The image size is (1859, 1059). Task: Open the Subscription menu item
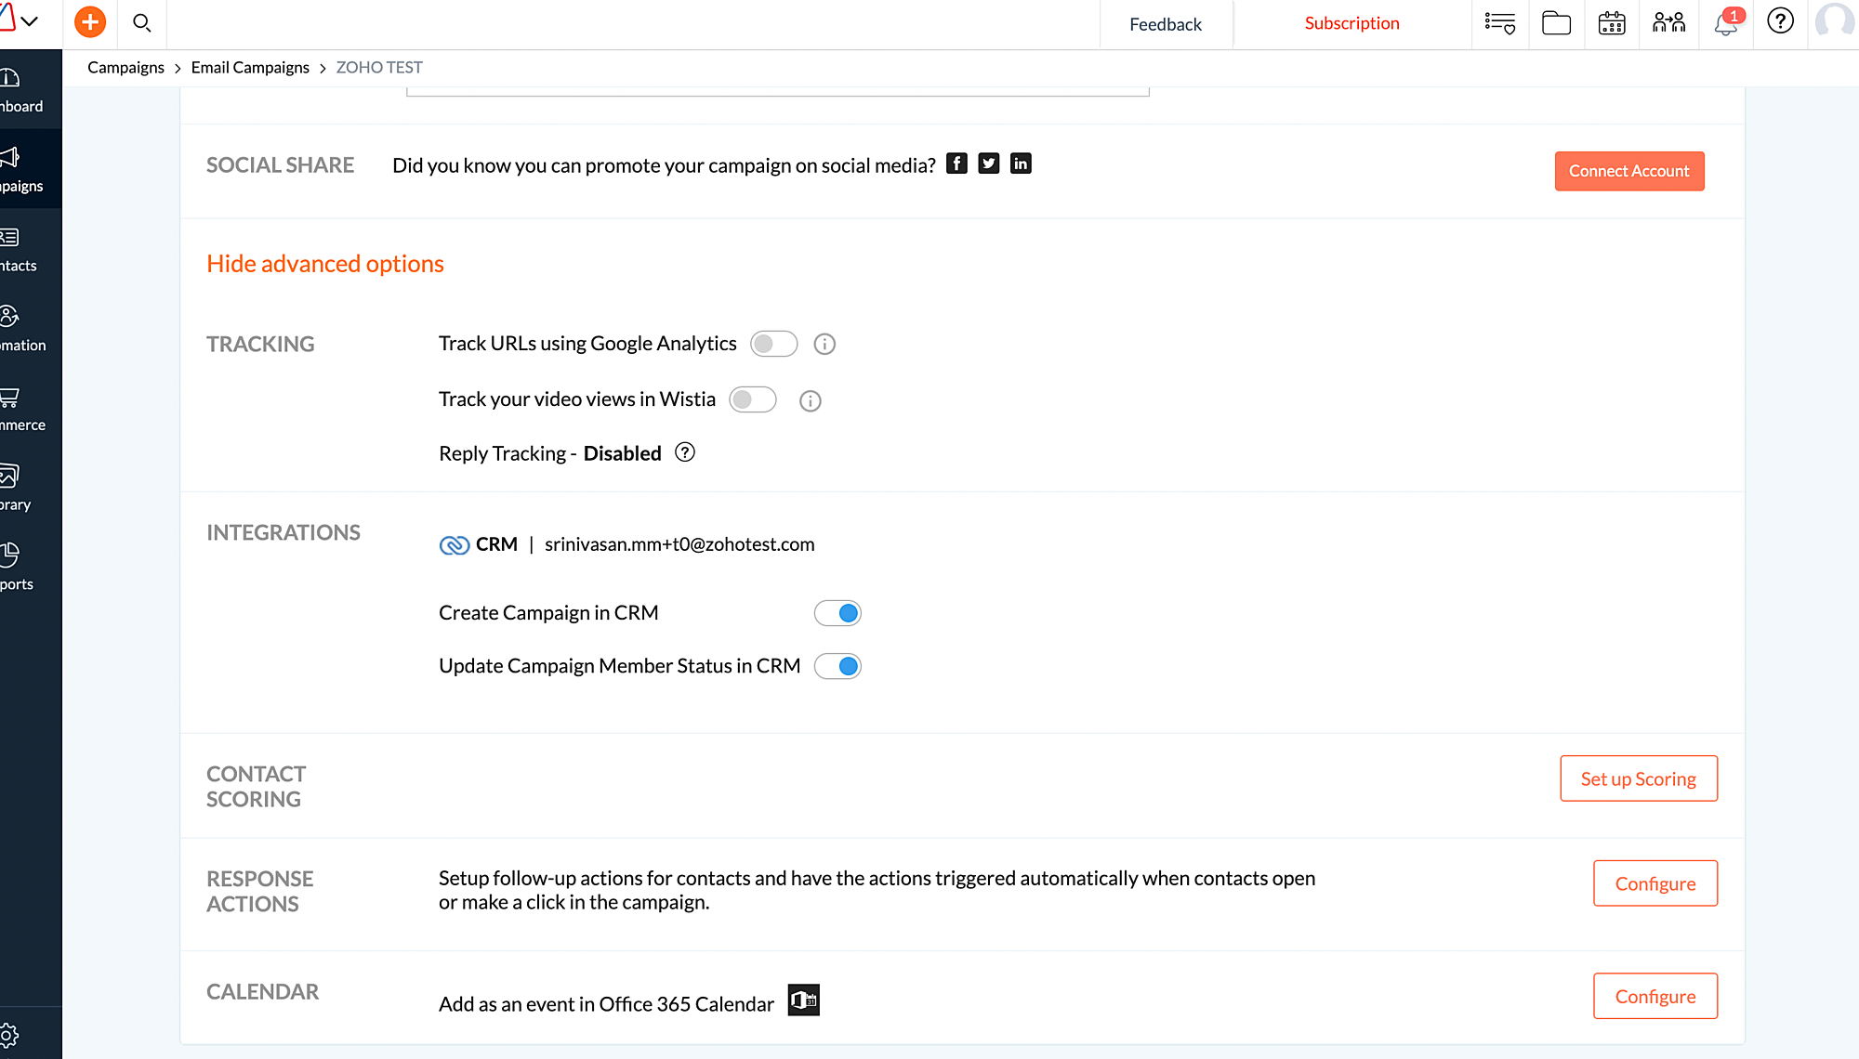(x=1351, y=23)
